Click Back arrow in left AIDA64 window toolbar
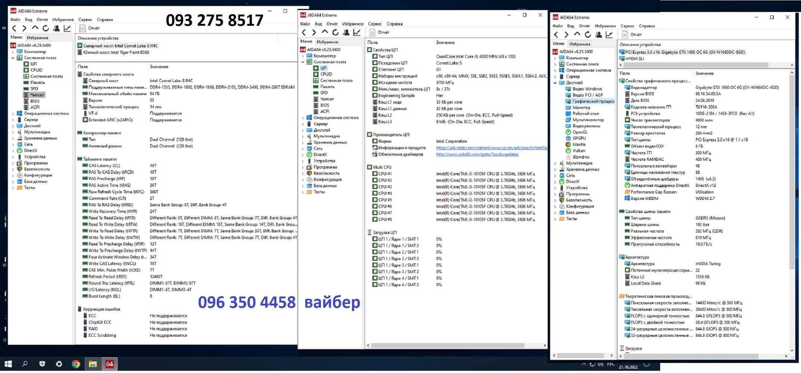The height and width of the screenshot is (373, 801). tap(14, 28)
